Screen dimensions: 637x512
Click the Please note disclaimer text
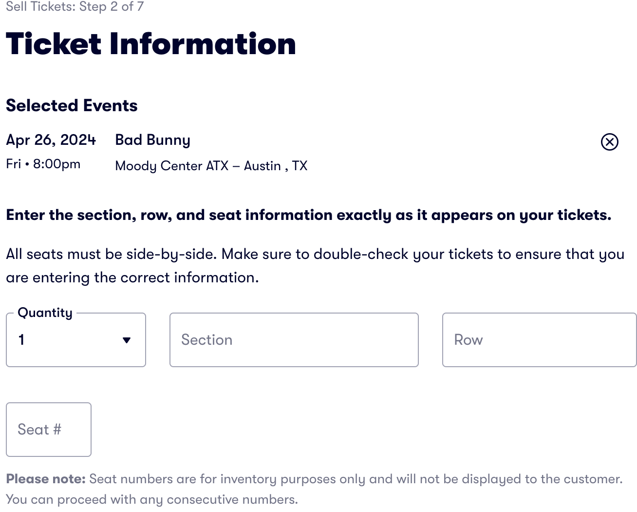point(45,479)
